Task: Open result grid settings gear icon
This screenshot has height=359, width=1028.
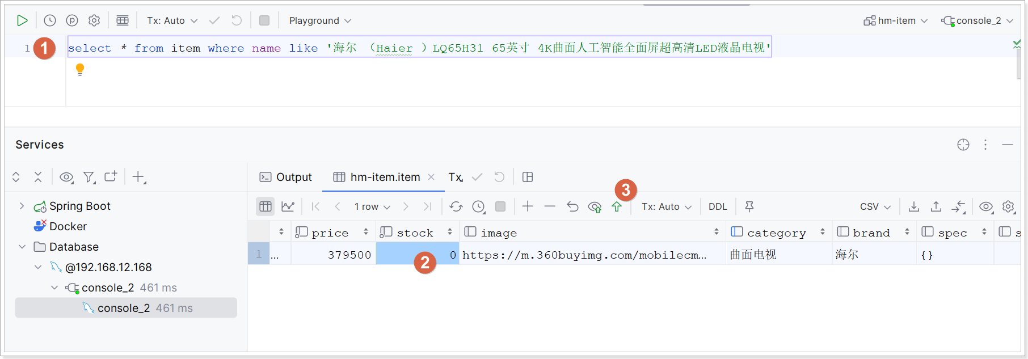Action: click(x=1008, y=206)
